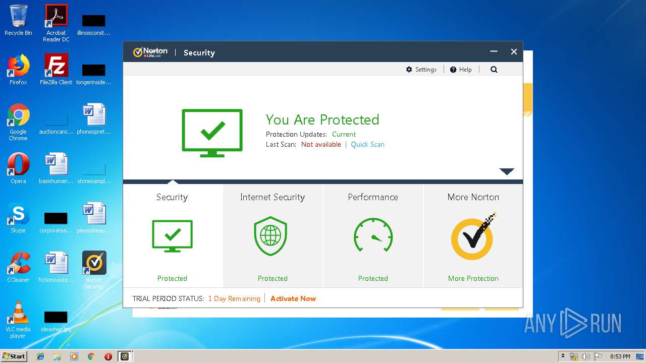Open Firefox desktop icon
This screenshot has width=646, height=363.
[x=18, y=70]
